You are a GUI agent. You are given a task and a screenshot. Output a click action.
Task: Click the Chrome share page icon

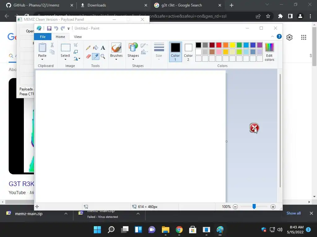pos(258,16)
